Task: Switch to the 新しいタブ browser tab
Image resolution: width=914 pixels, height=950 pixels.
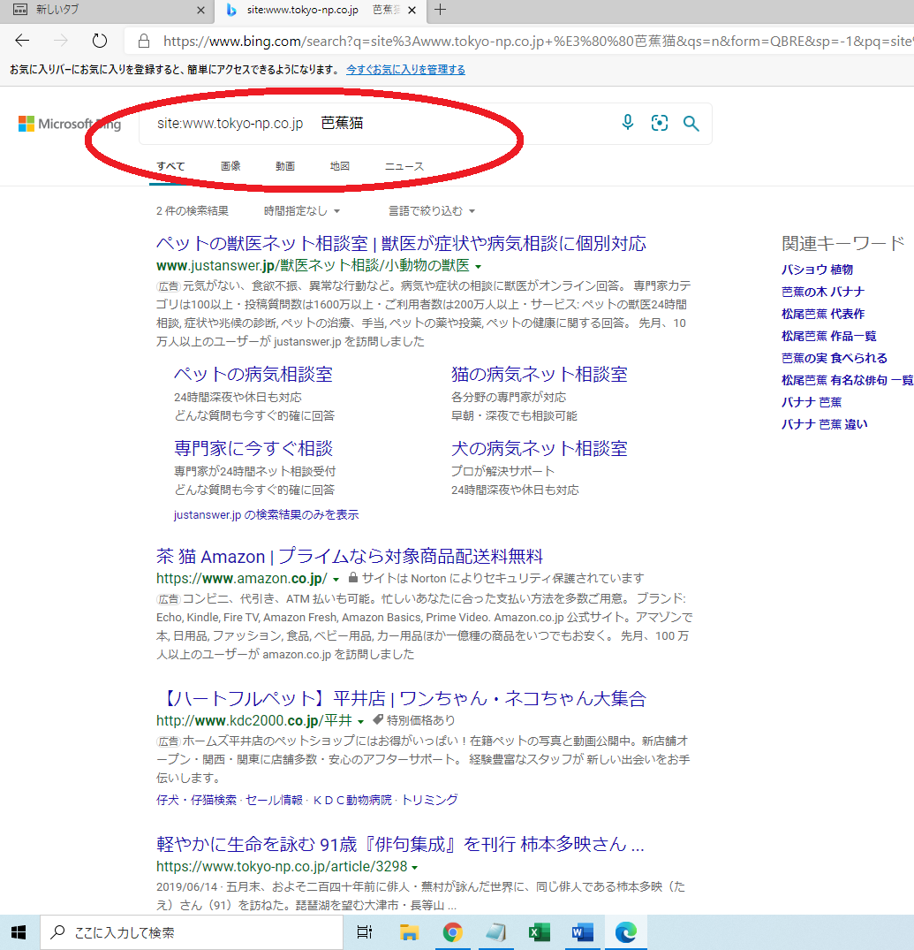Action: point(106,10)
